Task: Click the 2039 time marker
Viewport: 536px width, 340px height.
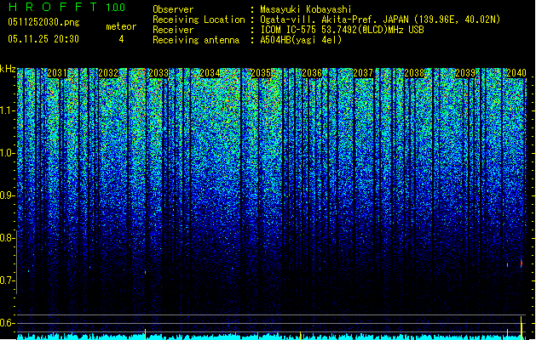Action: 465,73
